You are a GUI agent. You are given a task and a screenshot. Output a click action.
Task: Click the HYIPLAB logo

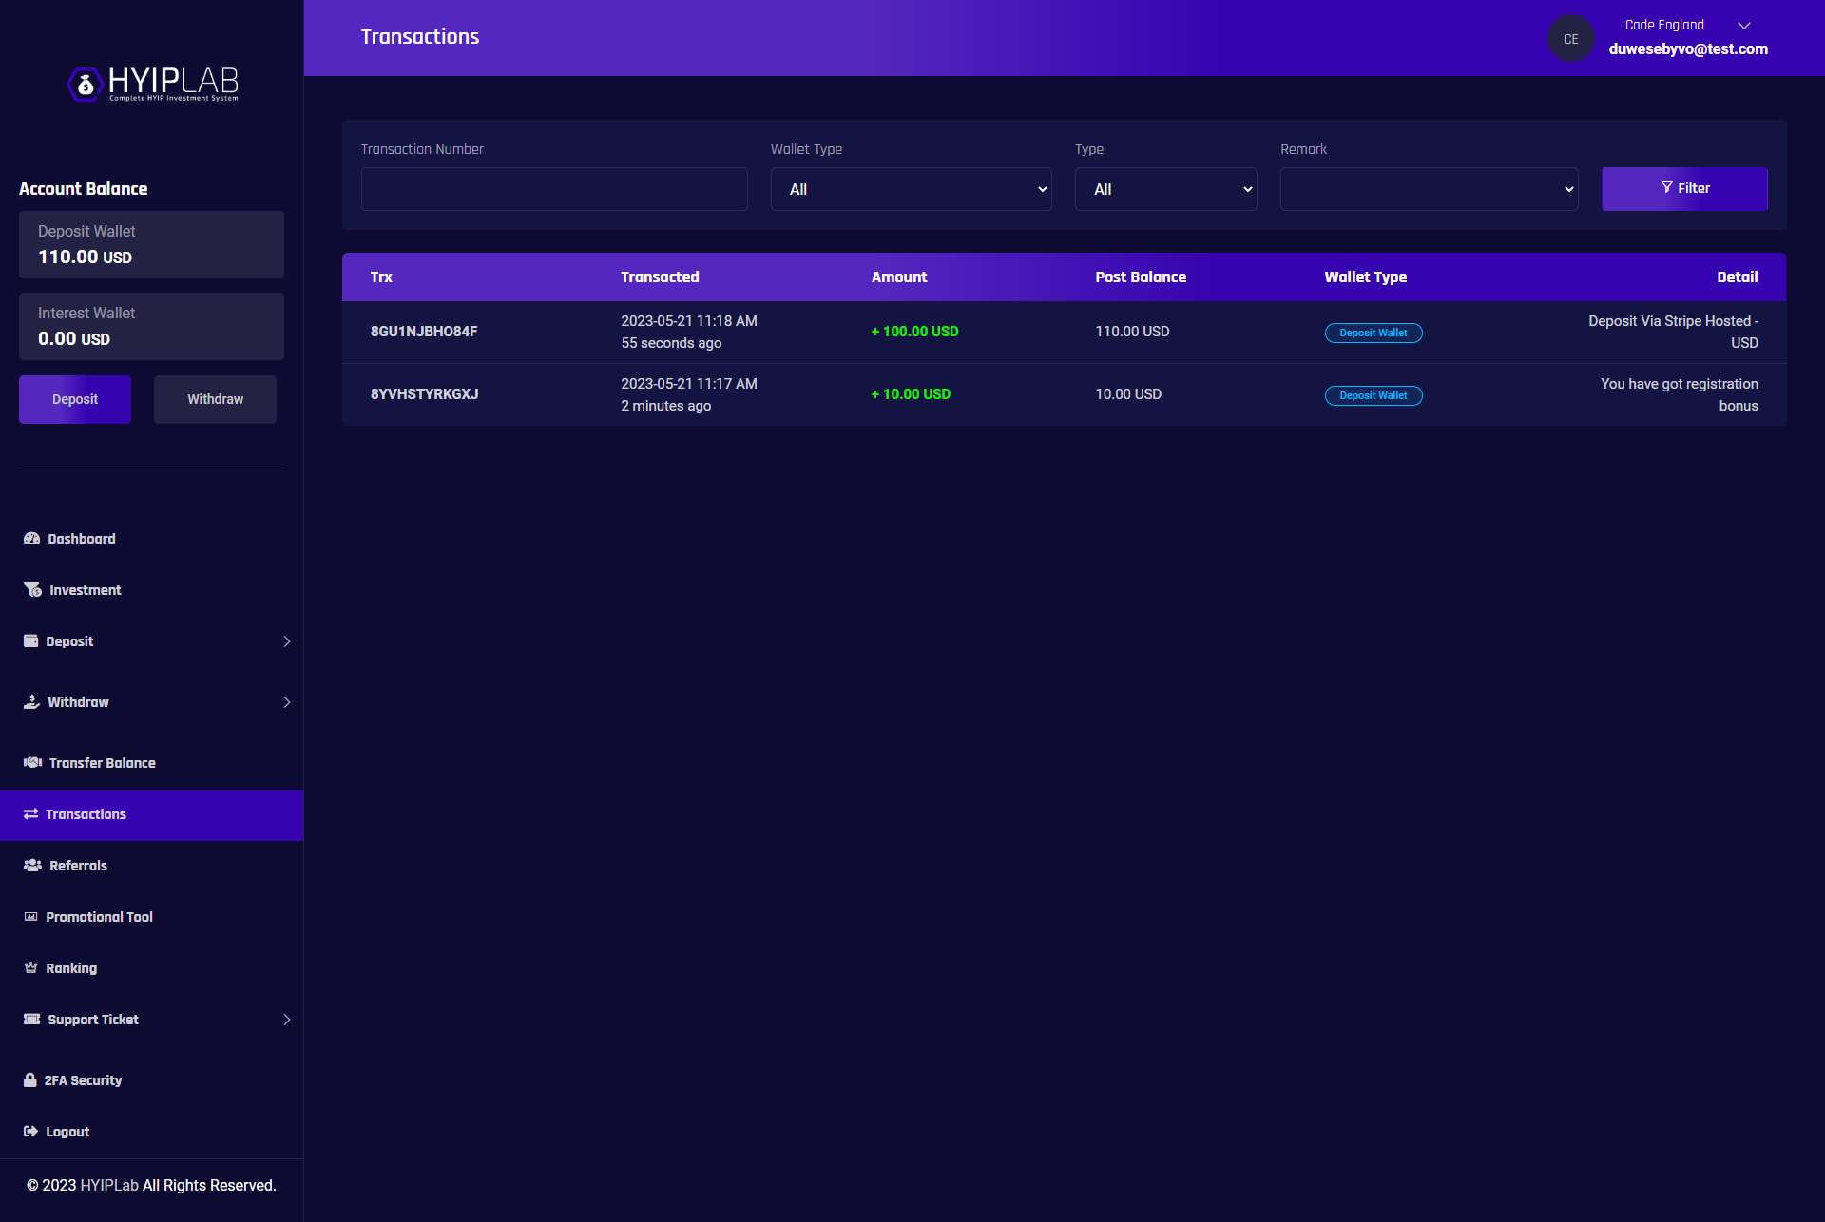click(152, 84)
